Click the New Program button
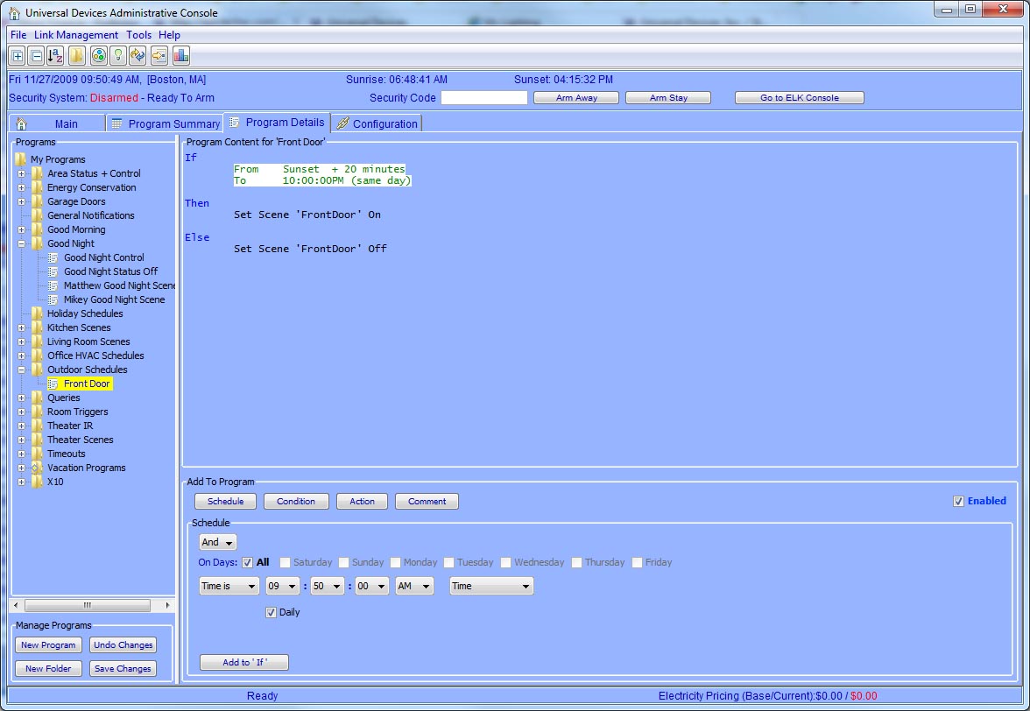 pyautogui.click(x=48, y=644)
